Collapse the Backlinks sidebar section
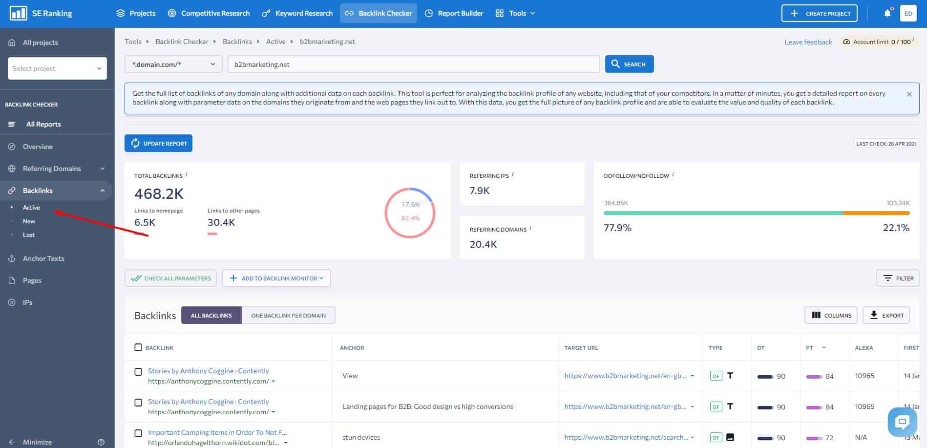Screen dimensions: 927x448 (x=103, y=191)
